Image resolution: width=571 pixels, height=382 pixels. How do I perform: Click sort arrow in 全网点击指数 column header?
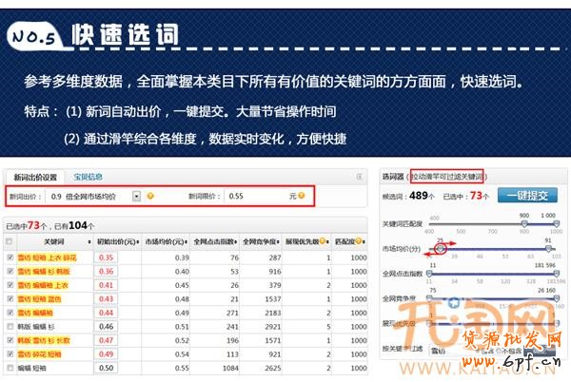[236, 241]
